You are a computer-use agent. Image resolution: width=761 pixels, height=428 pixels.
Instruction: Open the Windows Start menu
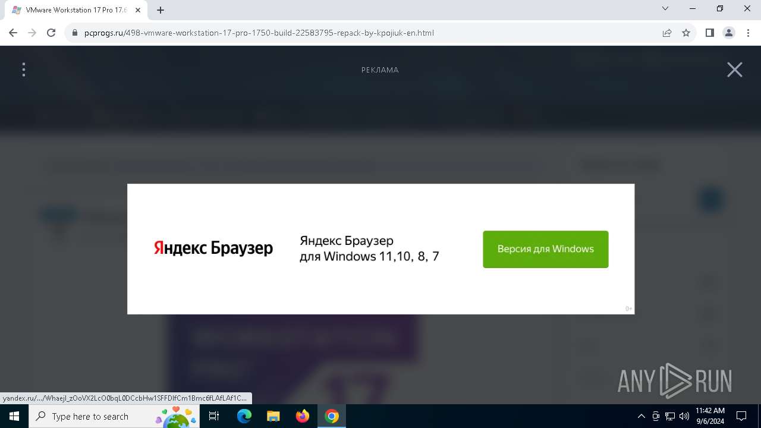14,416
